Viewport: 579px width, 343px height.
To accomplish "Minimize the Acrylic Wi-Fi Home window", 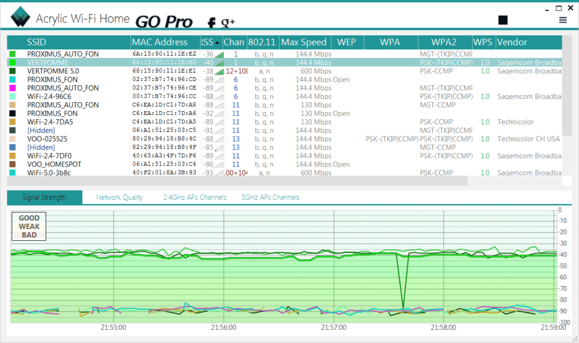I will pyautogui.click(x=547, y=9).
